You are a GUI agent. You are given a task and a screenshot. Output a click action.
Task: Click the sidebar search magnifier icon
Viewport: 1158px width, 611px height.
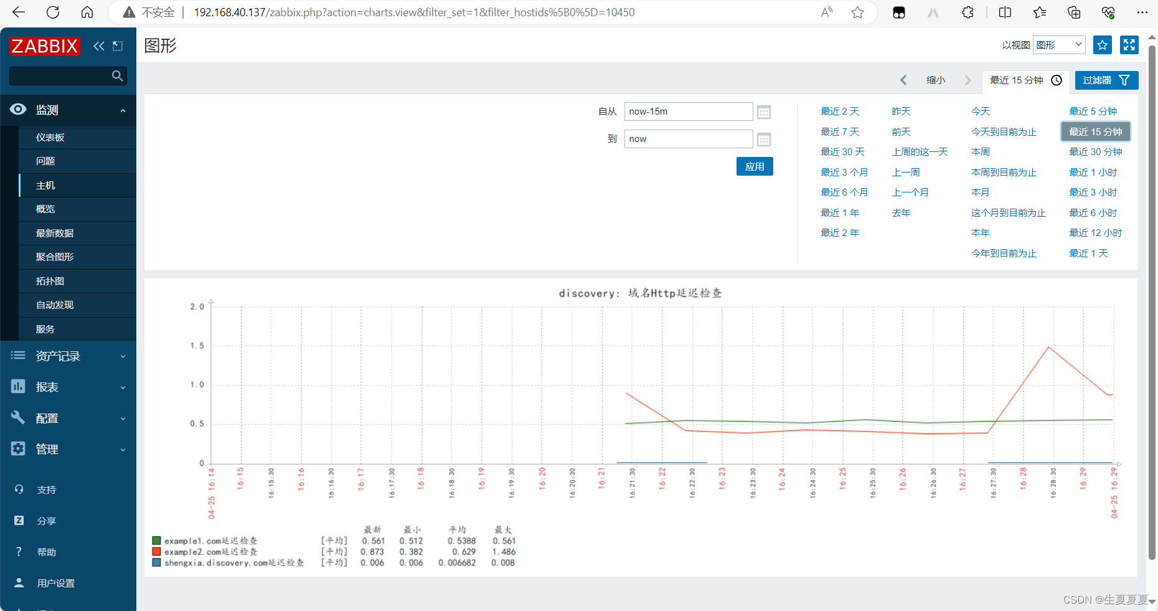click(x=117, y=76)
